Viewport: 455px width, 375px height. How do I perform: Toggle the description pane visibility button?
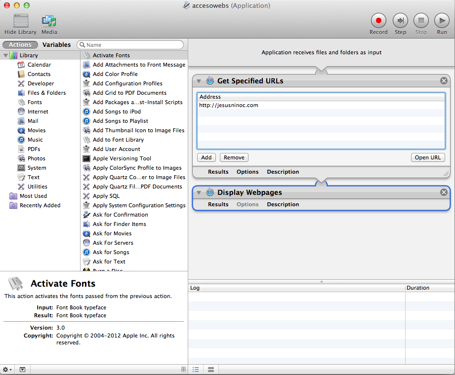[x=22, y=370]
